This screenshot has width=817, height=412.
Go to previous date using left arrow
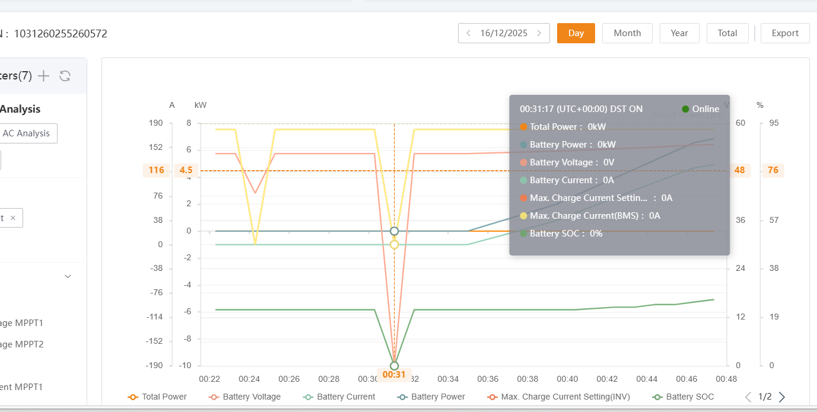tap(468, 33)
